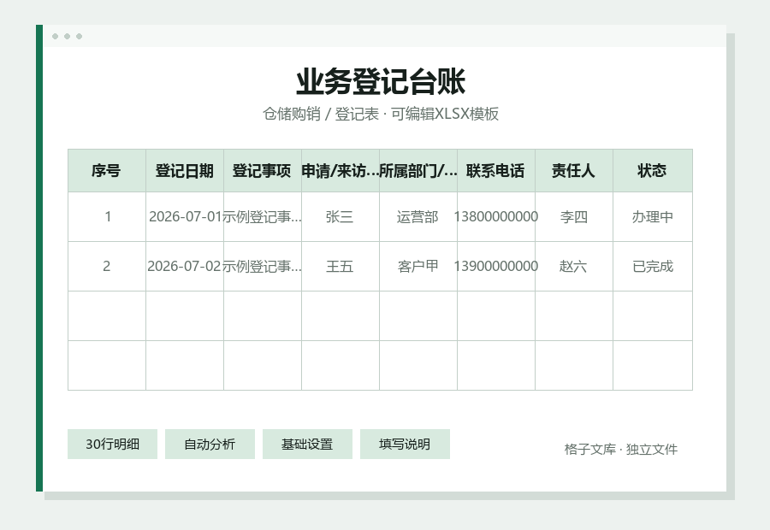Image resolution: width=770 pixels, height=530 pixels.
Task: Click the 运营部 department cell
Action: 418,216
